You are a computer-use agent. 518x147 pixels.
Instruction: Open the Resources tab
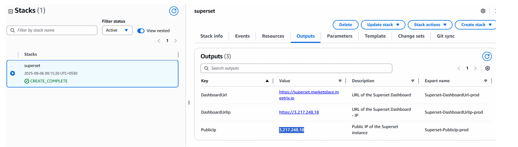point(273,36)
